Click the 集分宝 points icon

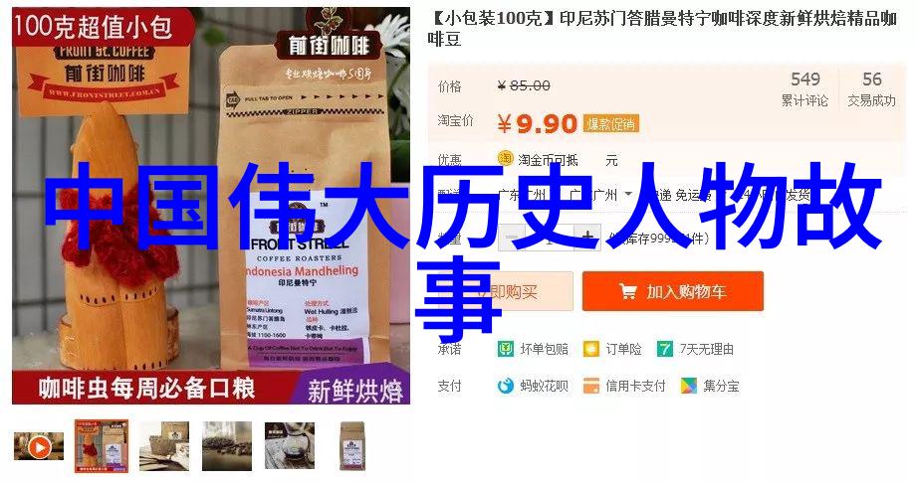click(x=689, y=386)
